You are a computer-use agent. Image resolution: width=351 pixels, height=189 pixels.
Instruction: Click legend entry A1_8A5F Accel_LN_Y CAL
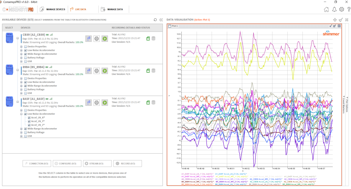coord(197,174)
